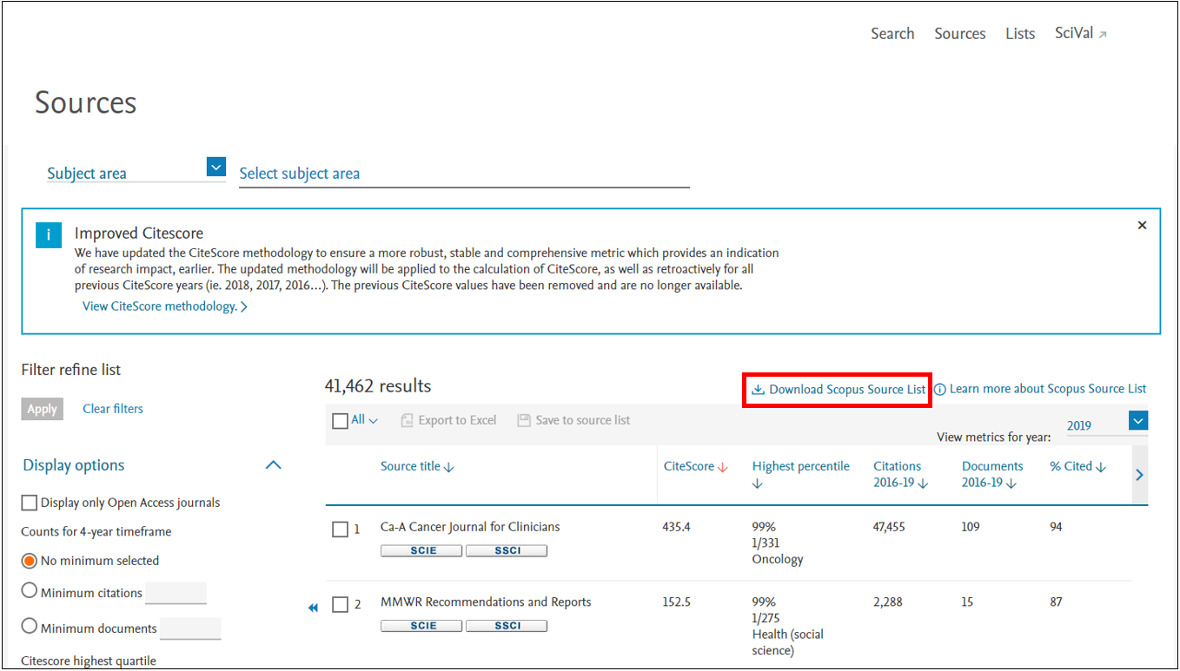Sort by Citations 2016-19 column
Image resolution: width=1180 pixels, height=671 pixels.
[901, 474]
